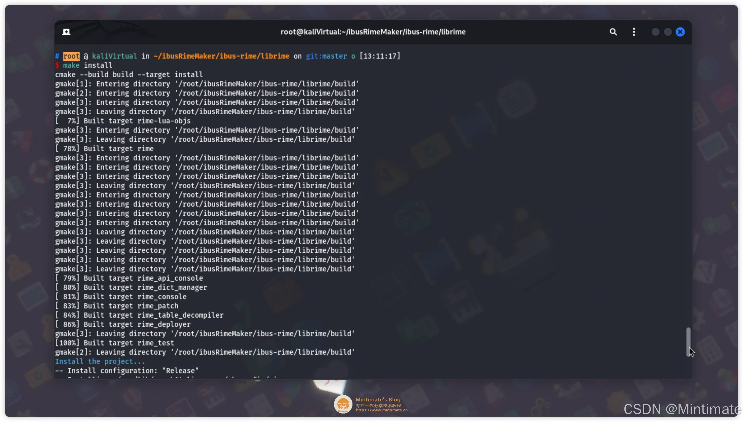The height and width of the screenshot is (422, 743).
Task: Click the 'gmake[1]: Entering directory' line
Action: coord(207,84)
